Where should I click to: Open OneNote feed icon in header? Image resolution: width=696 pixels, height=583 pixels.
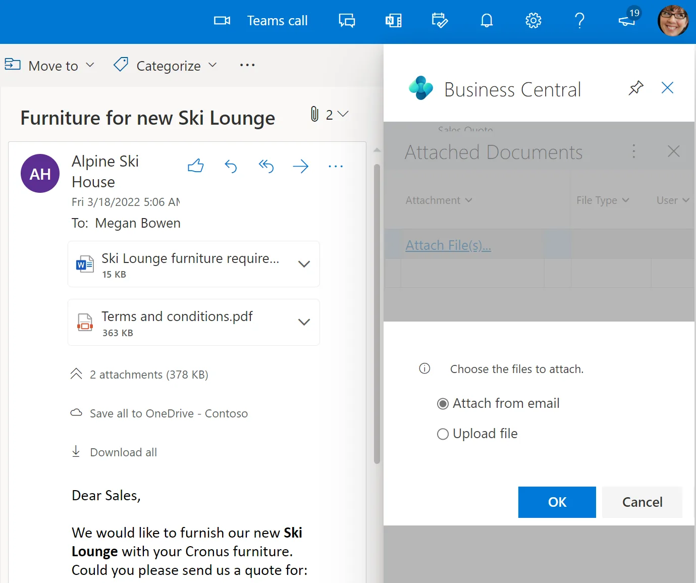(x=394, y=21)
